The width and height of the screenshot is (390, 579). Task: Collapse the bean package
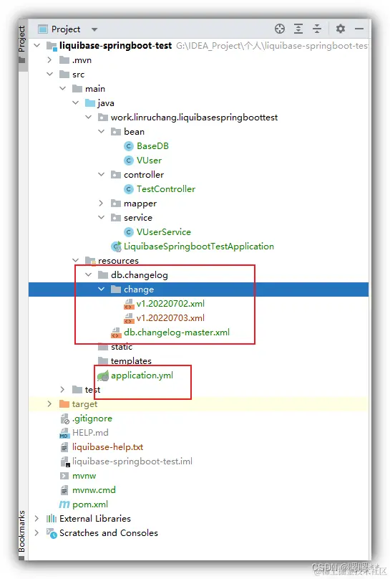click(102, 131)
